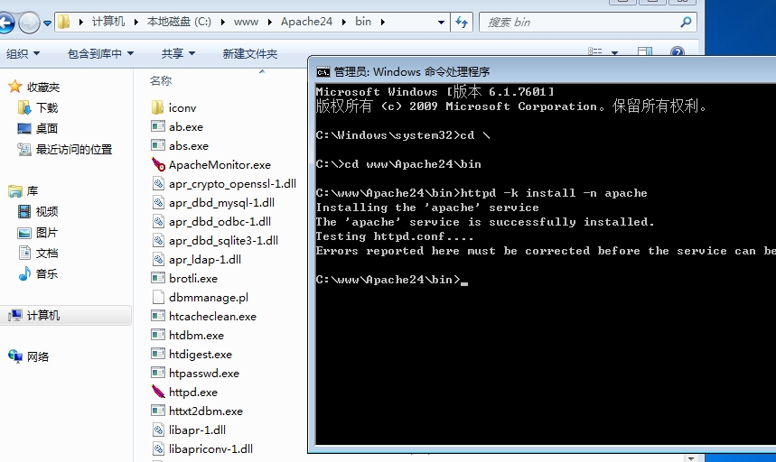Click the magnifier search icon
The image size is (776, 462).
pyautogui.click(x=686, y=23)
